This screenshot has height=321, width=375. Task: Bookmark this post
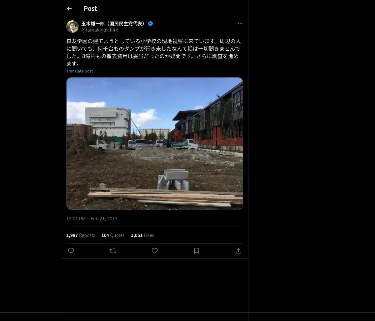point(197,251)
